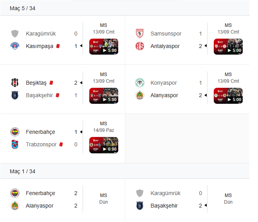Click Alanyaspor crest in the Konyaspor match
Image resolution: width=258 pixels, height=222 pixels.
139,95
